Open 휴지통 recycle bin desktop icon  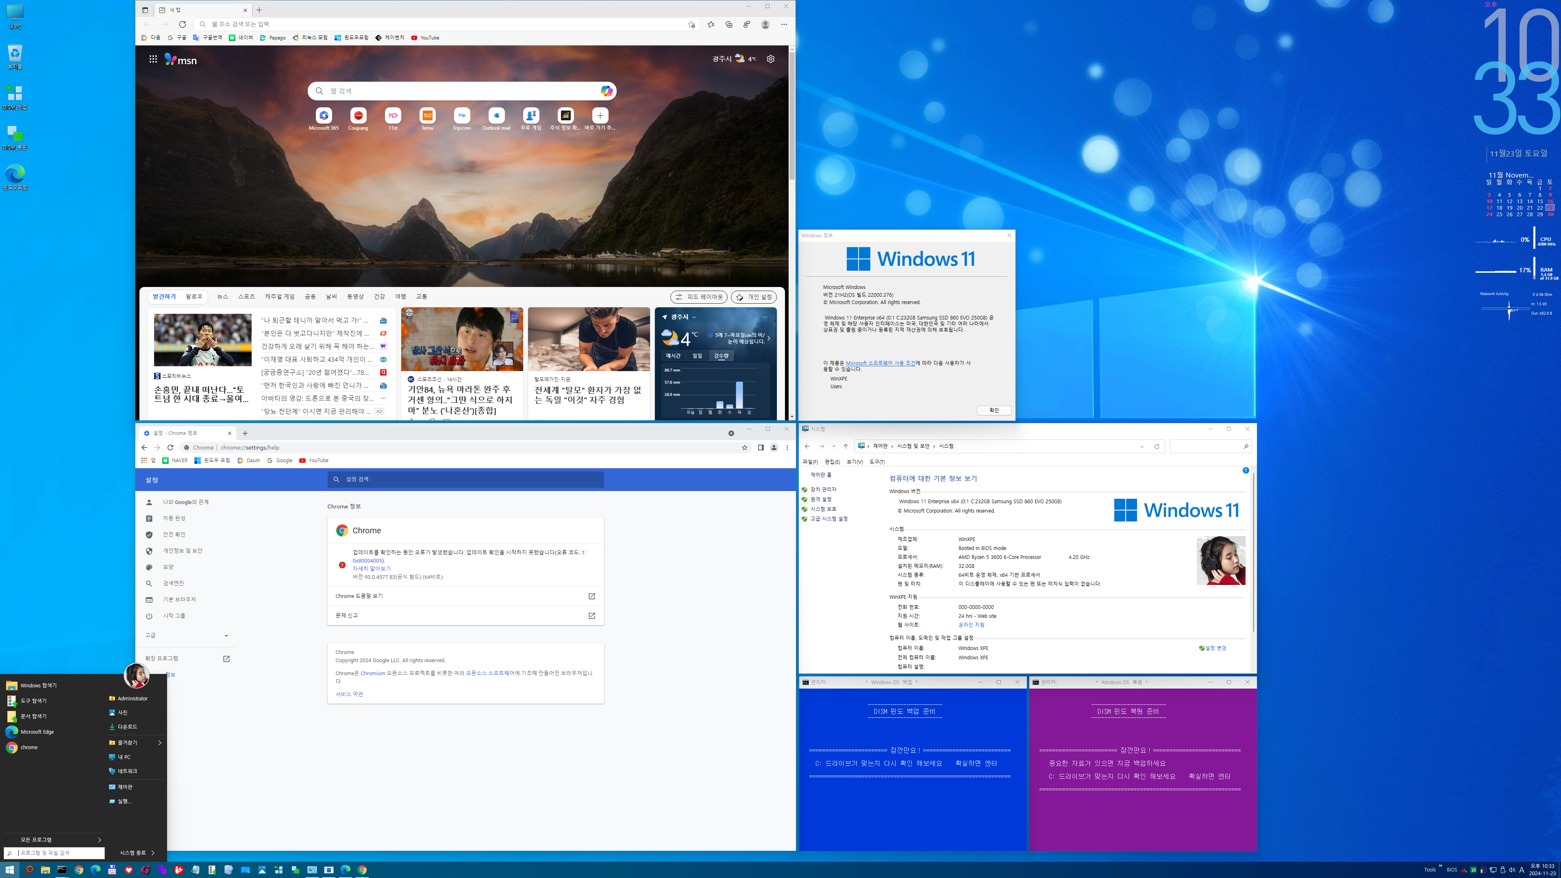[x=15, y=57]
